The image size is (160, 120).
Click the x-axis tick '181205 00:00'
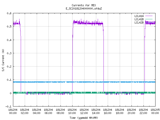(x=155, y=111)
